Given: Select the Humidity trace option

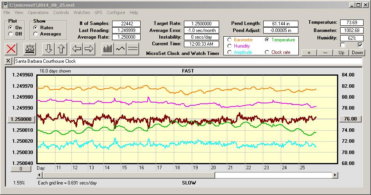Looking at the screenshot, I should click(229, 46).
